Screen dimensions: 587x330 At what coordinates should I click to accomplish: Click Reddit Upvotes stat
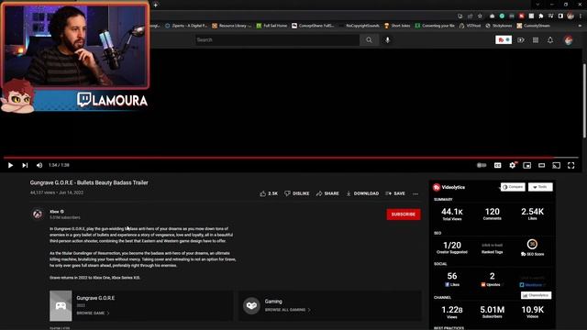point(492,279)
